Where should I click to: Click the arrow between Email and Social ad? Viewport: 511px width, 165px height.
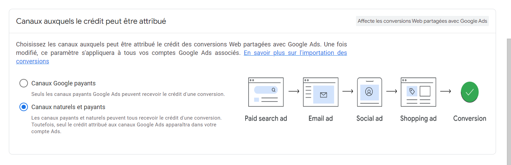click(x=347, y=91)
